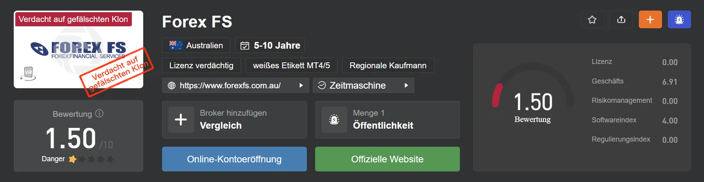
Task: Click the siren icon next to Menge 1
Action: click(334, 119)
